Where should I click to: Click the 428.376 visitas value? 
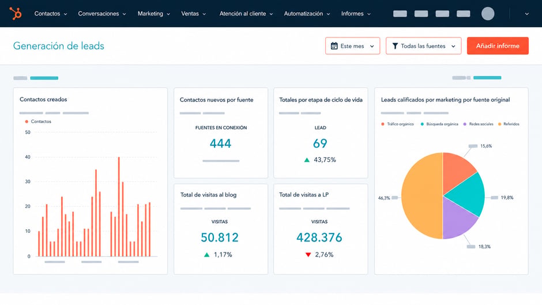tap(319, 238)
